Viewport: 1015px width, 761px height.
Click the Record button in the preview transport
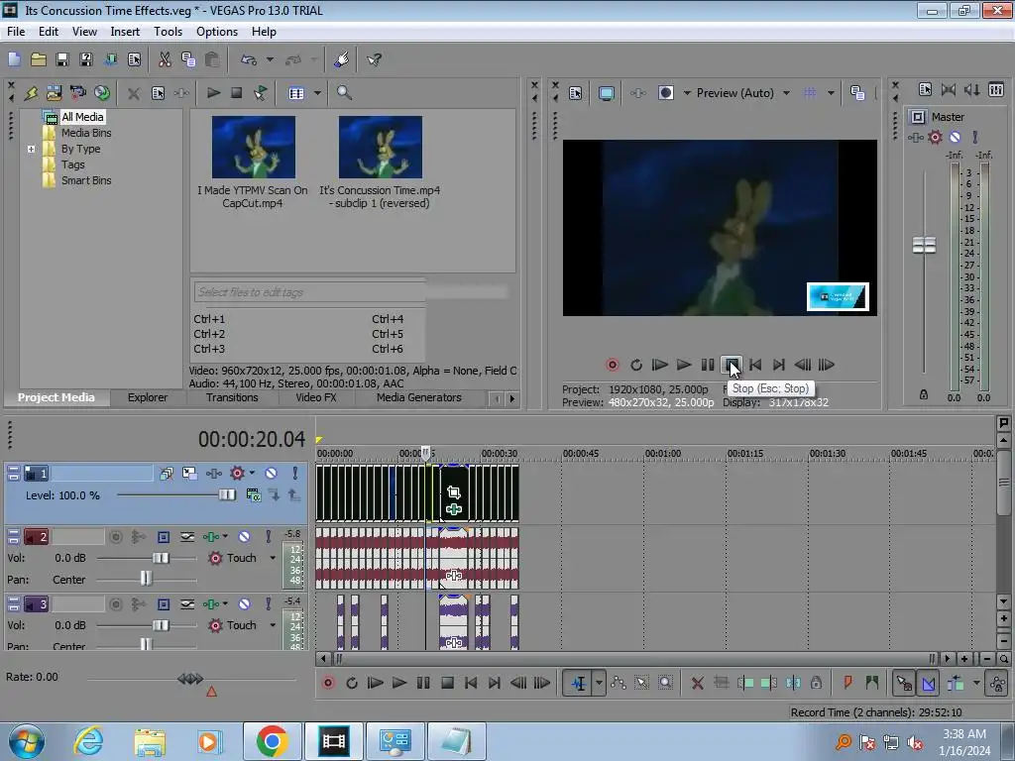pyautogui.click(x=612, y=365)
